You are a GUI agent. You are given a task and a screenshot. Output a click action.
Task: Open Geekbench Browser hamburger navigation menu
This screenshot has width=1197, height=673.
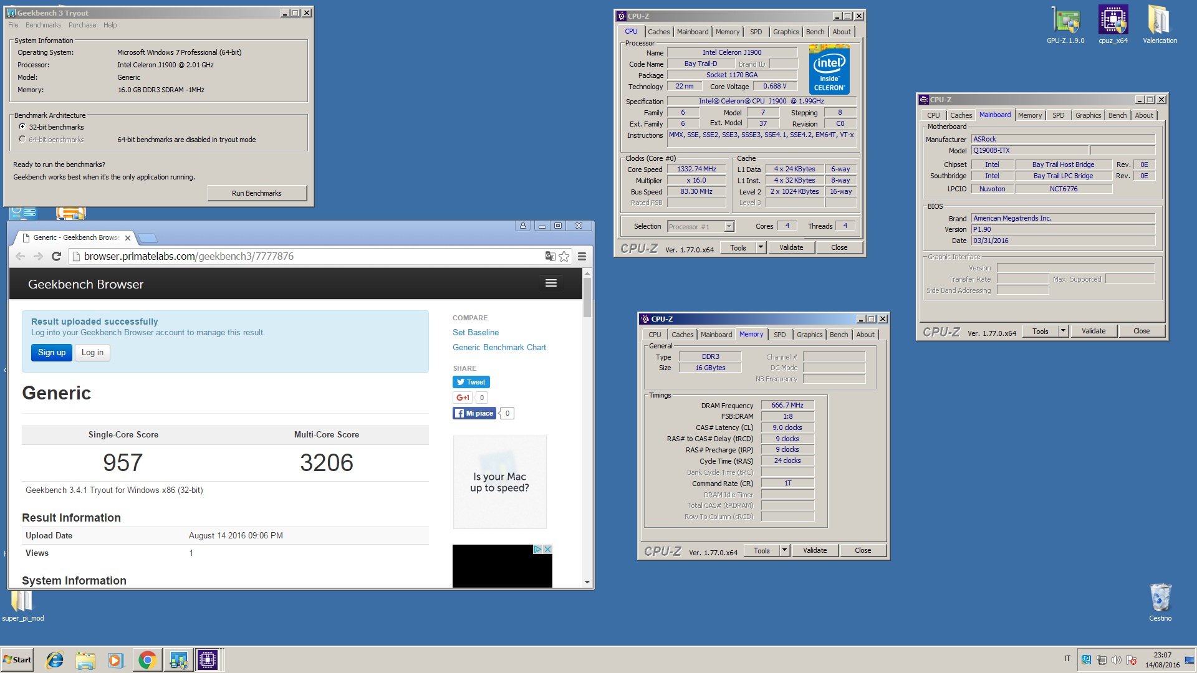551,284
